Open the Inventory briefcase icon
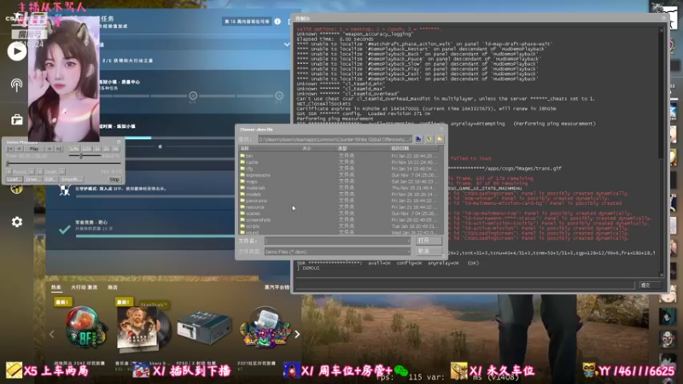Screen dimensions: 683x384 point(17,119)
